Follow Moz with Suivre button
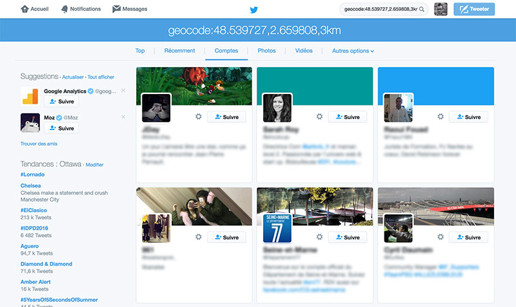 tap(61, 128)
